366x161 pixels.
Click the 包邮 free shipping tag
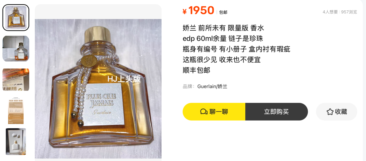point(223,12)
